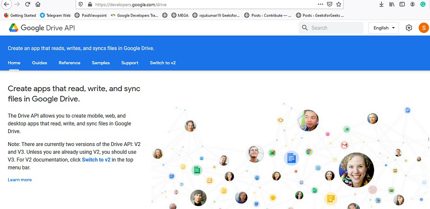Open the Grammarly extension icon

[x=423, y=4]
